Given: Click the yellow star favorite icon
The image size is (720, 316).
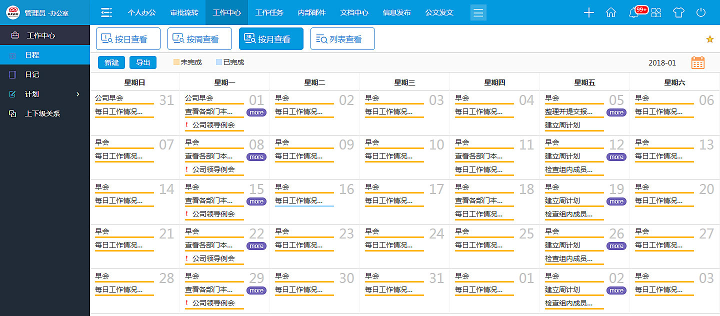Looking at the screenshot, I should point(709,38).
